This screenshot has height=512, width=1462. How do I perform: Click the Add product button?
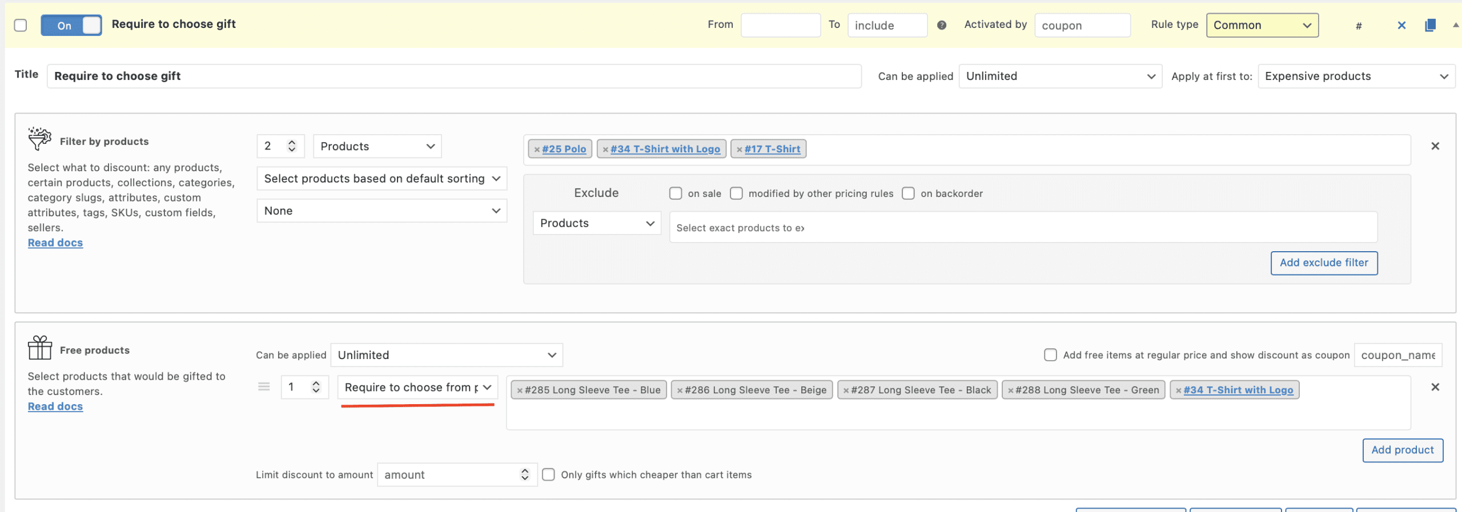click(x=1402, y=450)
